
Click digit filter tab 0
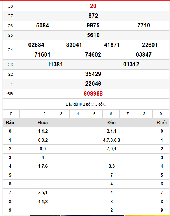(x=11, y=114)
